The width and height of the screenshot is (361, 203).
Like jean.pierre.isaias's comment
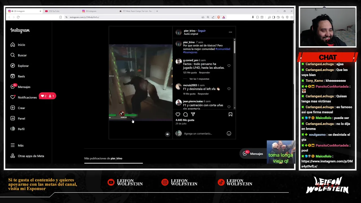(x=229, y=107)
